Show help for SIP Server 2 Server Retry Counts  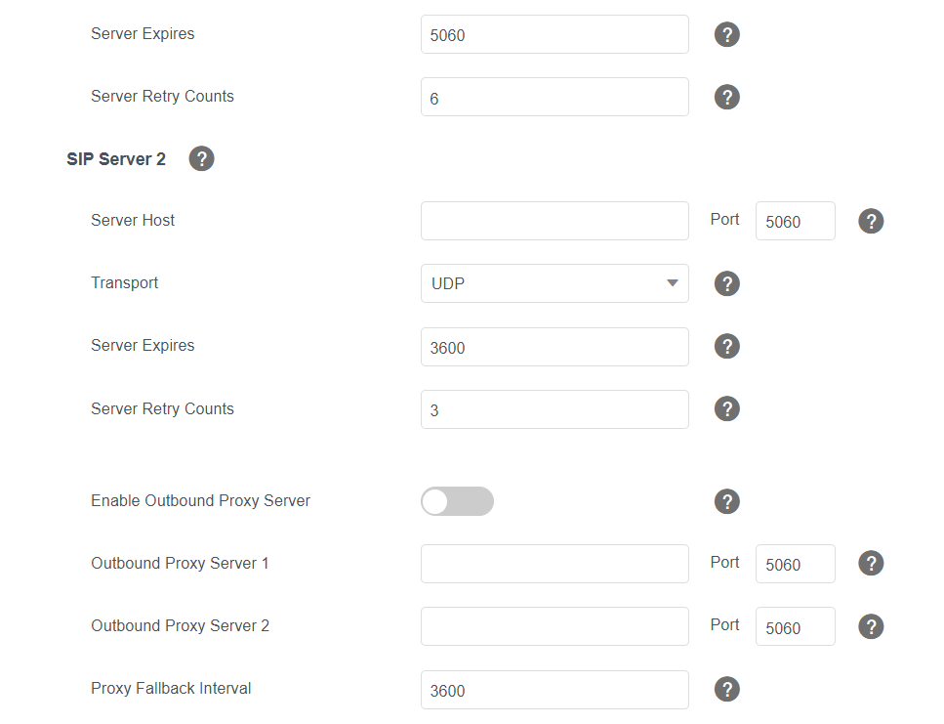(x=726, y=409)
